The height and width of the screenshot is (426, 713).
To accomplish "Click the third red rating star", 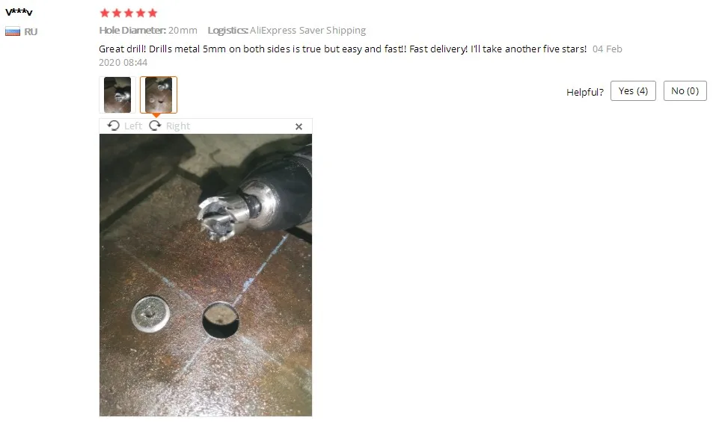I will coord(129,13).
